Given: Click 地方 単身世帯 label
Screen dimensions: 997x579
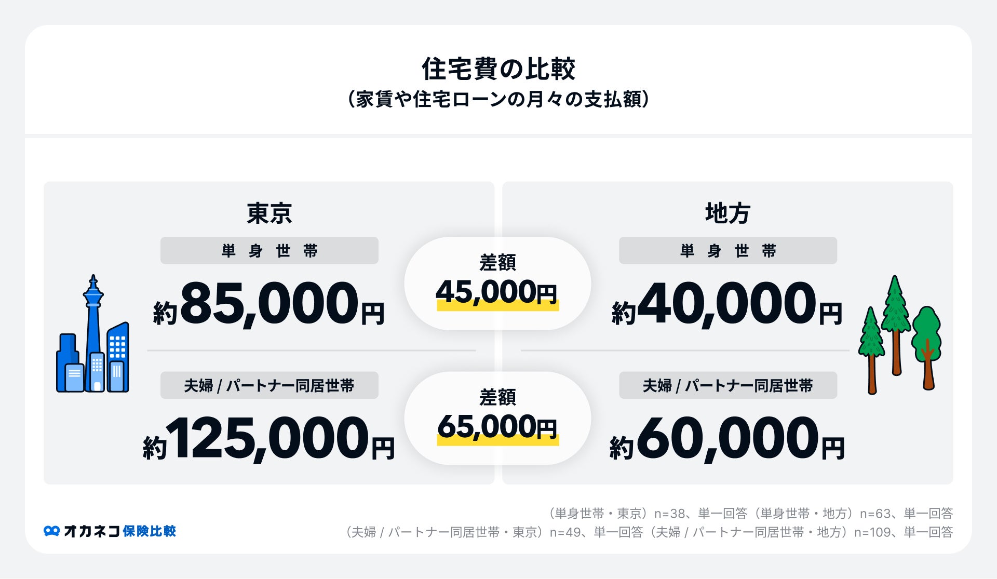Looking at the screenshot, I should pyautogui.click(x=727, y=251).
